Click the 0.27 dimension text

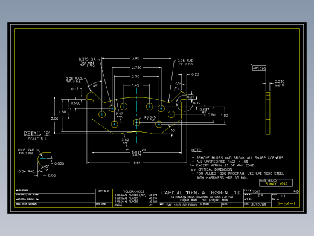point(191,97)
